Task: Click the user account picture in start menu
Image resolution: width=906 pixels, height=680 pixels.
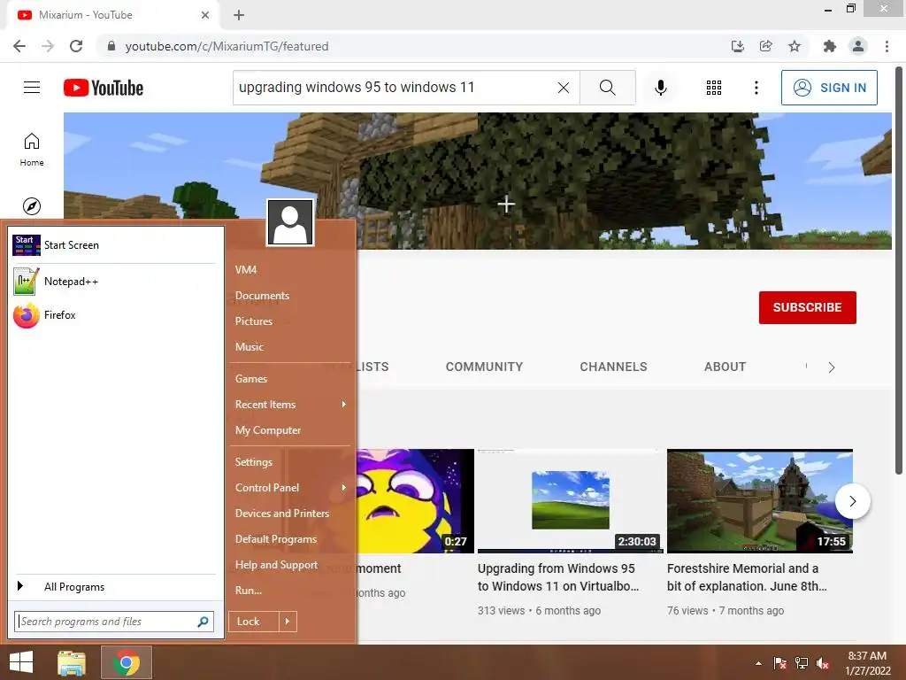Action: tap(290, 222)
